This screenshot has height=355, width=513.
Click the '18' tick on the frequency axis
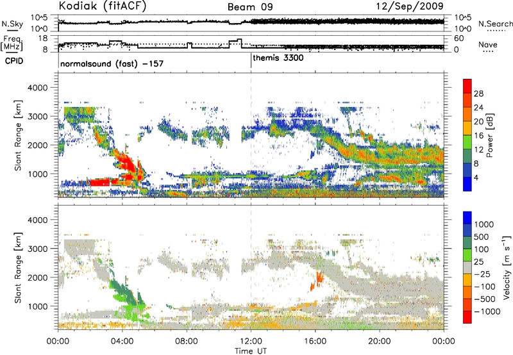[43, 38]
